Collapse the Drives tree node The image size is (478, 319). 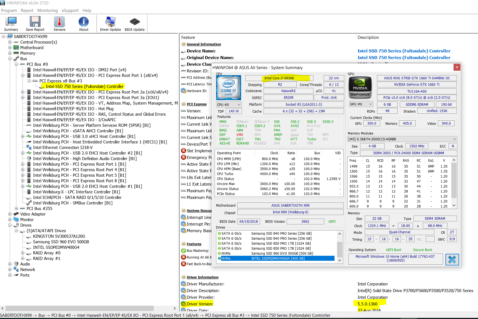(x=10, y=225)
